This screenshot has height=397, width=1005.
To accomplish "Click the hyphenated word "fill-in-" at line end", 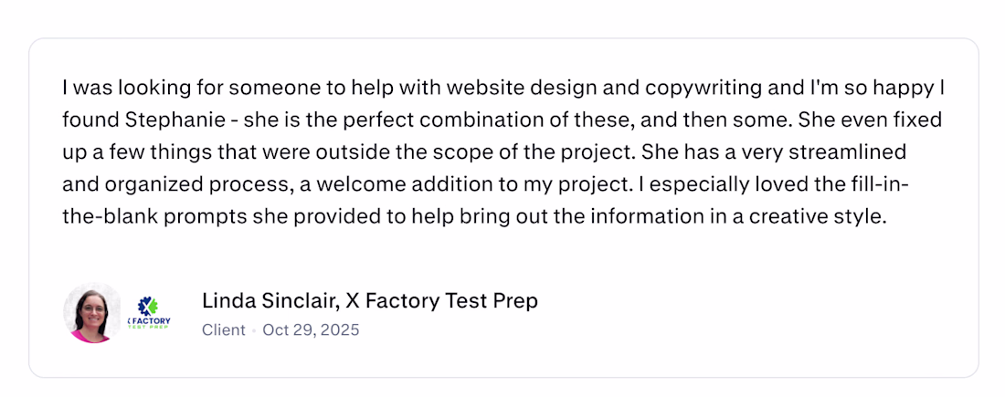I will point(877,183).
